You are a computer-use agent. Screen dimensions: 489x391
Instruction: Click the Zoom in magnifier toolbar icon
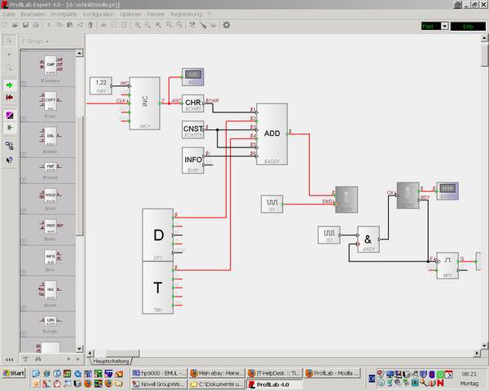tap(138, 25)
